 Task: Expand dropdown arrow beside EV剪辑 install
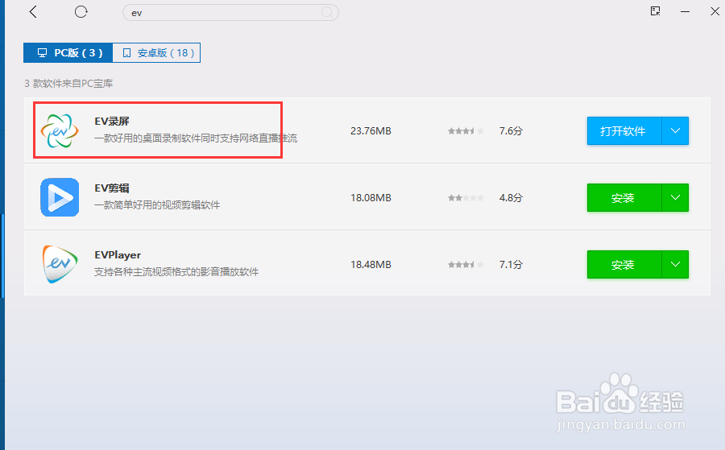tap(675, 198)
